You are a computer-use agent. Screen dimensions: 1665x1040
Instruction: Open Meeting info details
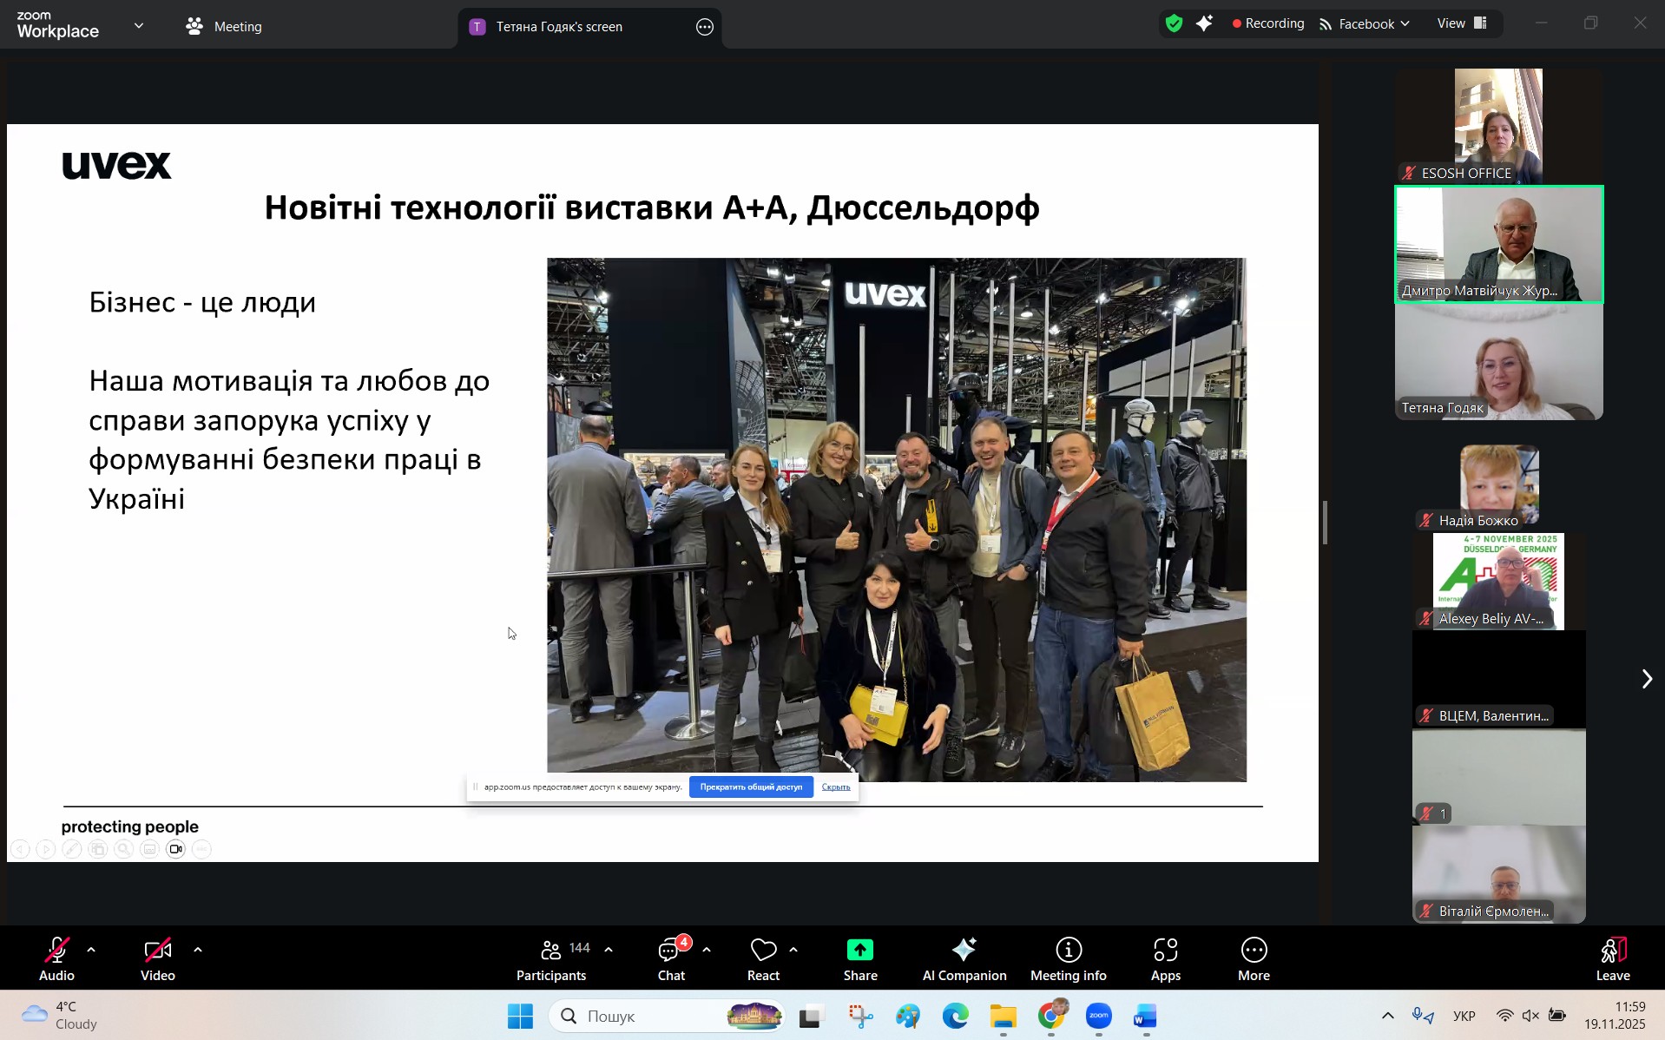pyautogui.click(x=1068, y=958)
